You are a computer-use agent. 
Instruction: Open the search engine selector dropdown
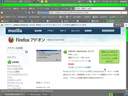click(x=72, y=8)
